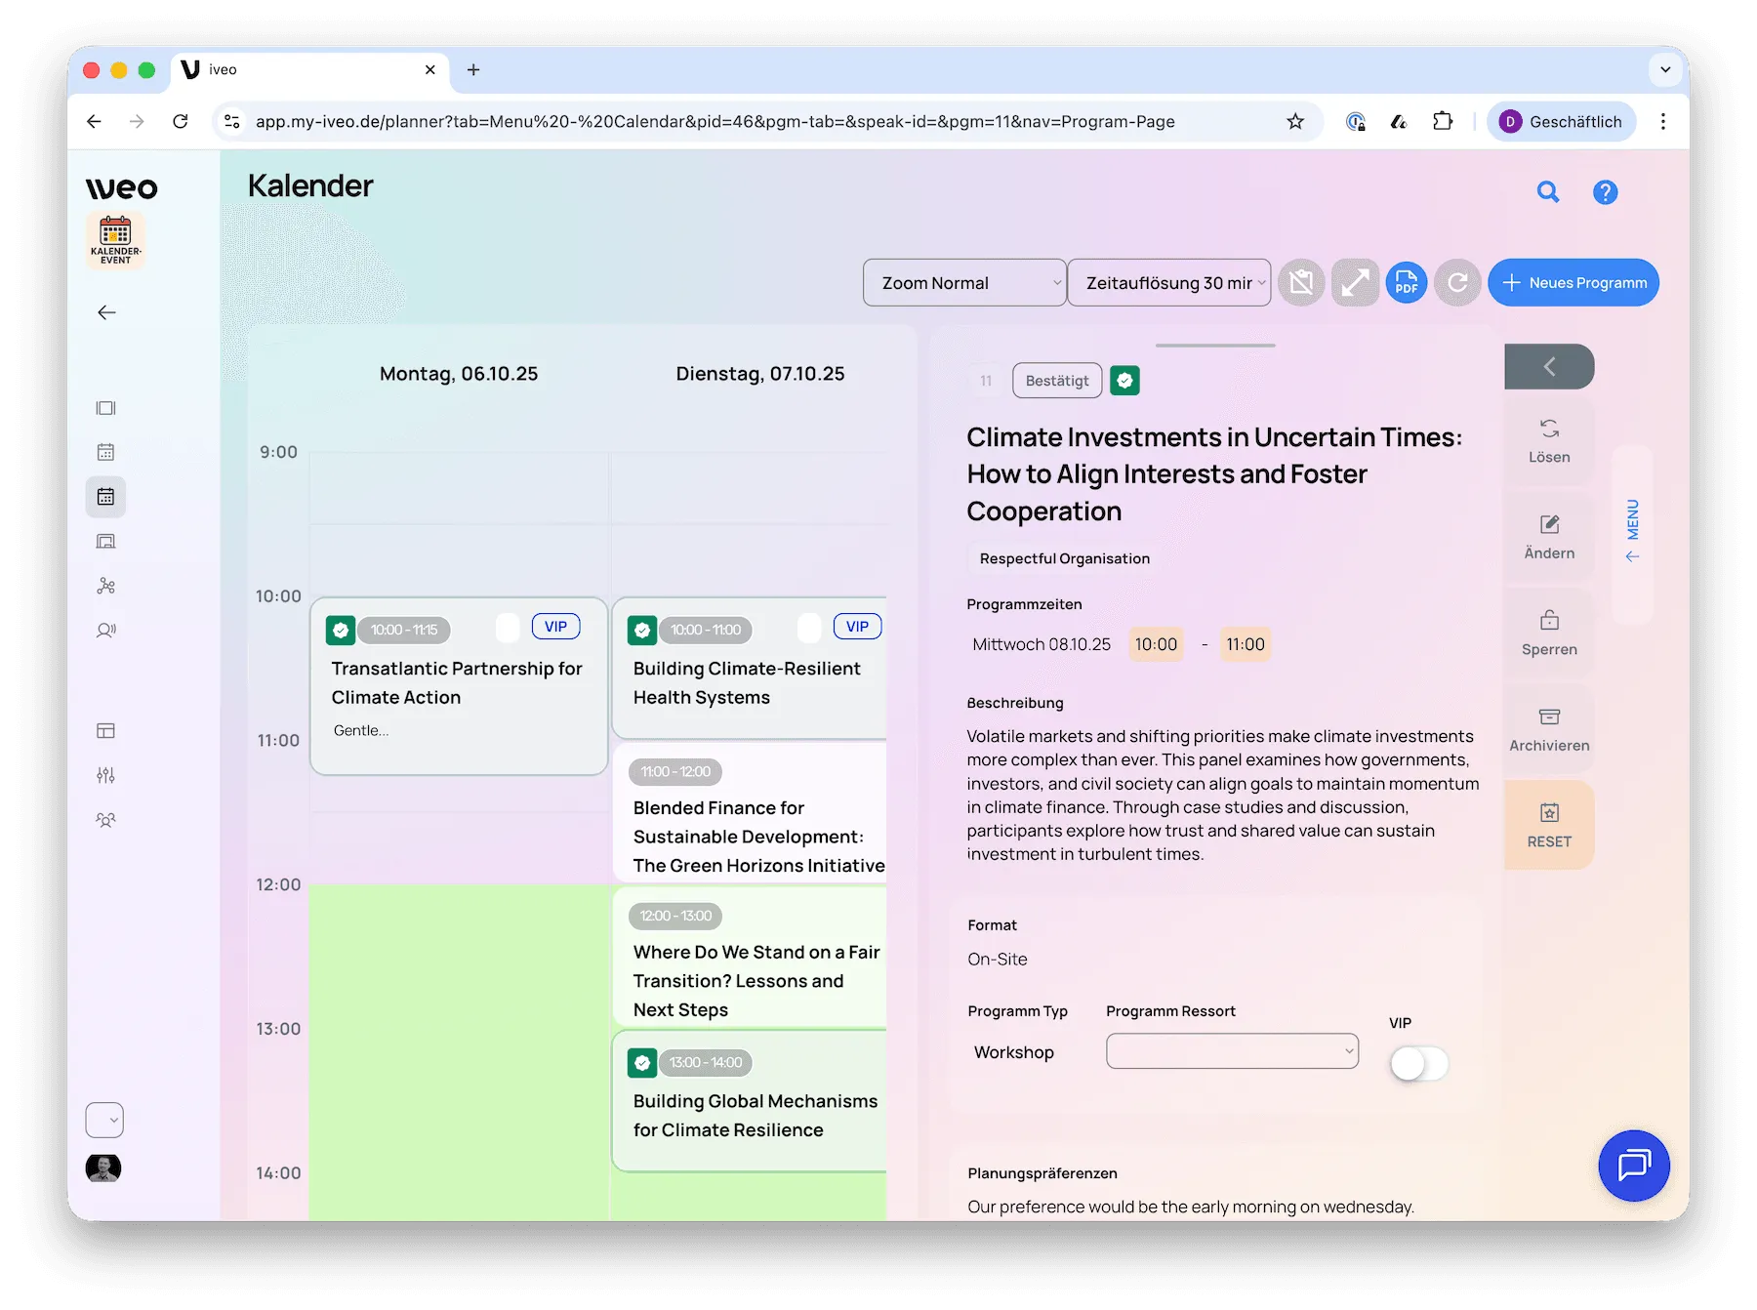Click the search magnifier icon
Viewport: 1757px width, 1310px height.
(1548, 192)
